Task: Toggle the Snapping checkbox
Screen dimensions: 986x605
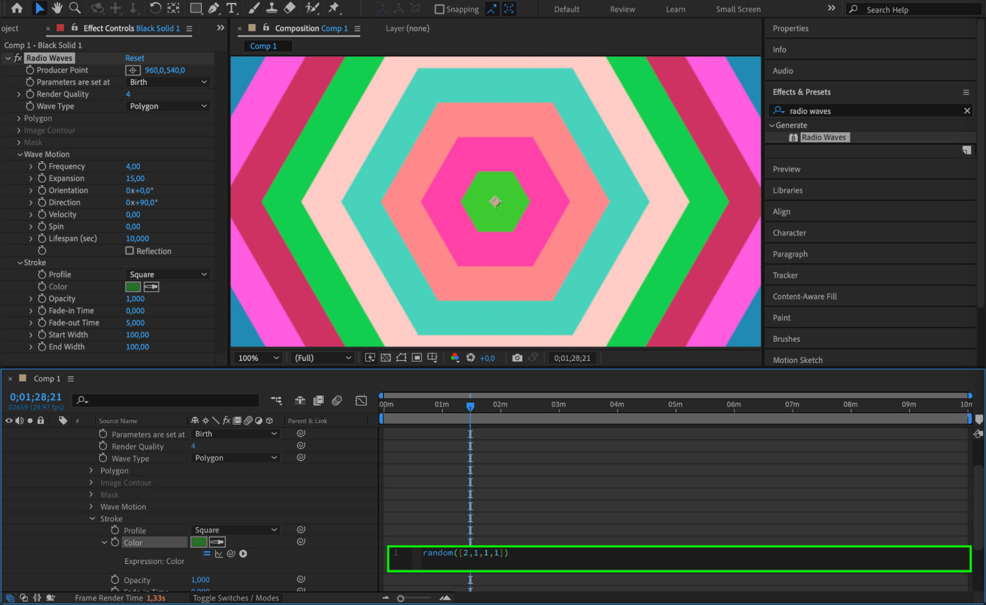Action: pos(439,9)
